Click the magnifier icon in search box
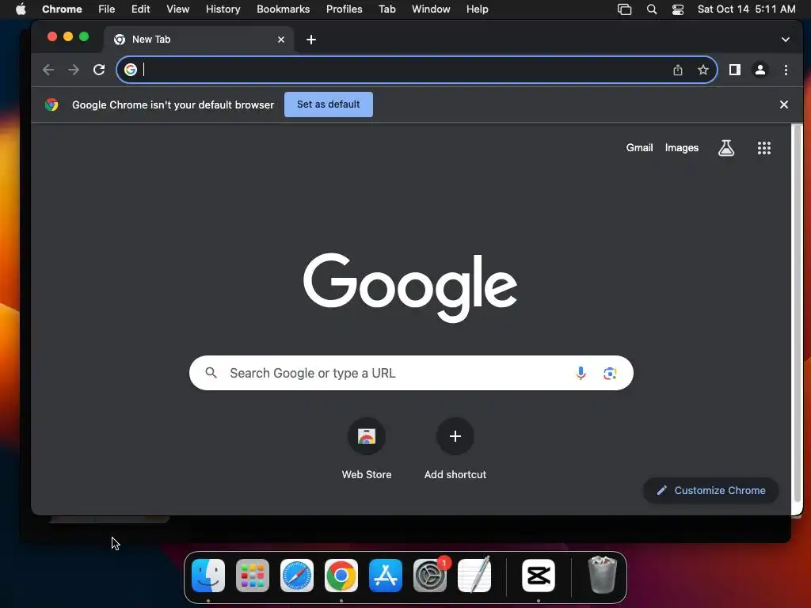The height and width of the screenshot is (608, 811). [211, 373]
